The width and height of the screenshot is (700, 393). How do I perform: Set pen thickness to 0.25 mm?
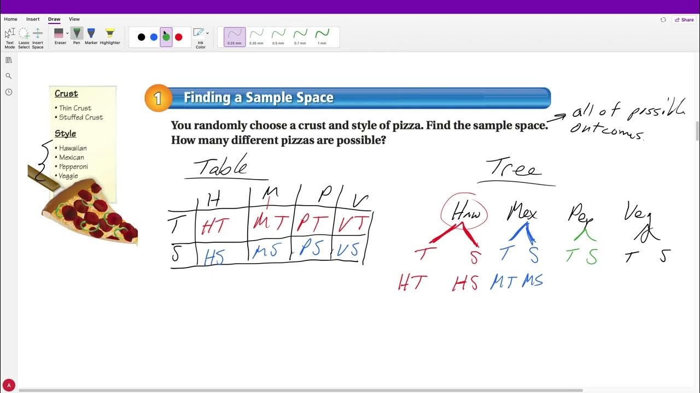pyautogui.click(x=235, y=37)
